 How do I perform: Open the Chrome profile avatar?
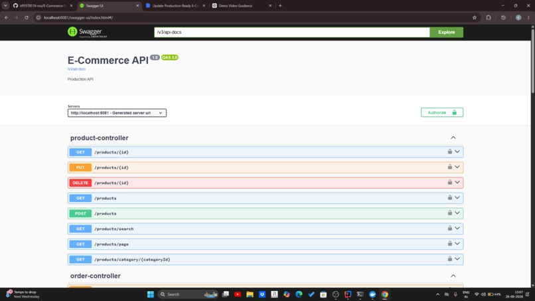coord(518,17)
